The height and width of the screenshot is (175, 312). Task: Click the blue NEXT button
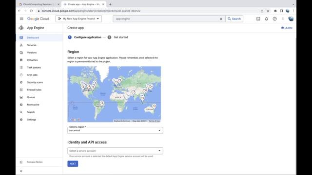(73, 164)
